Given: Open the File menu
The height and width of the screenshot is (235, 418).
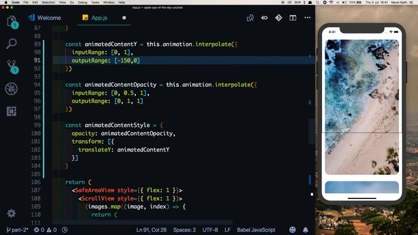Looking at the screenshot, I should [x=26, y=2].
